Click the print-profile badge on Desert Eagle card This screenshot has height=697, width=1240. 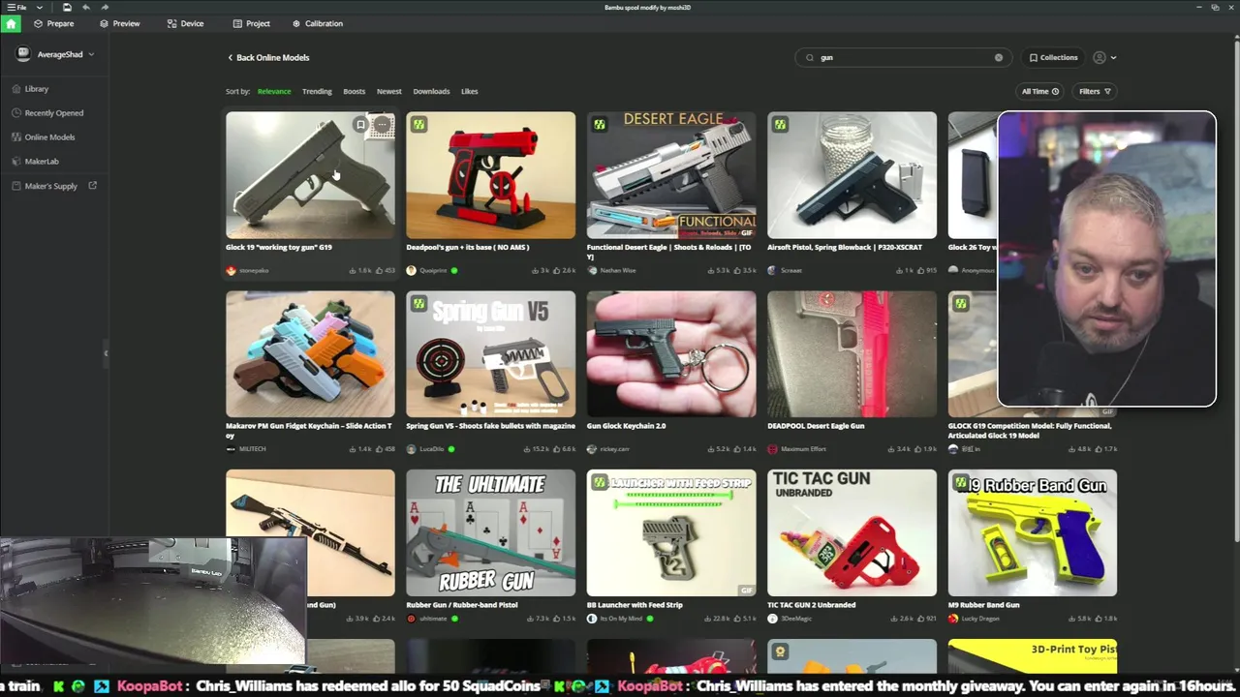click(599, 124)
